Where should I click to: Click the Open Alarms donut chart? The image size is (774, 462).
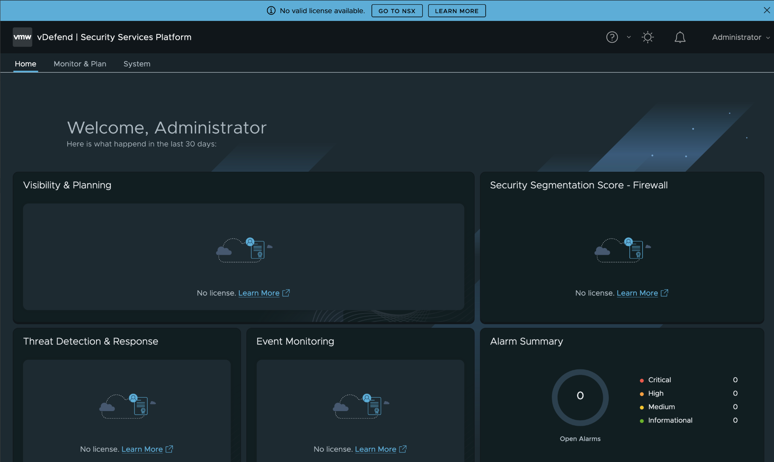[580, 397]
